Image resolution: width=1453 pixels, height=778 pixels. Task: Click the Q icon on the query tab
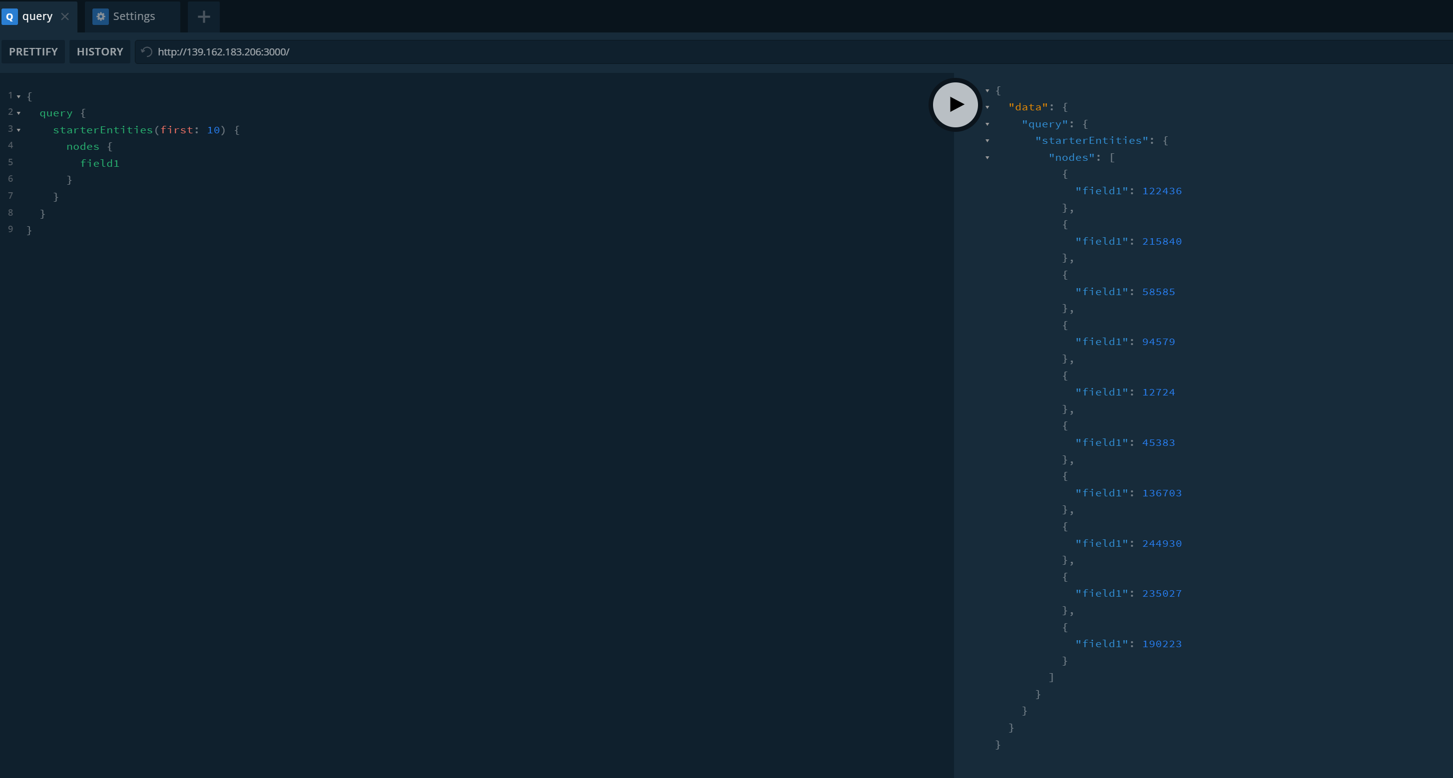(9, 16)
